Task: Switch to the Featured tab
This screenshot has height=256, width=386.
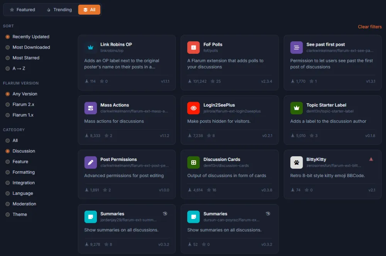Action: point(22,10)
